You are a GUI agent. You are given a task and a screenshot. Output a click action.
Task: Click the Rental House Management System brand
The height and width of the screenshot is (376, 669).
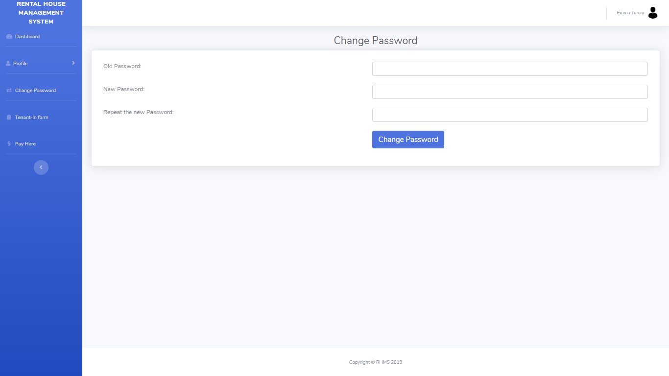point(41,13)
